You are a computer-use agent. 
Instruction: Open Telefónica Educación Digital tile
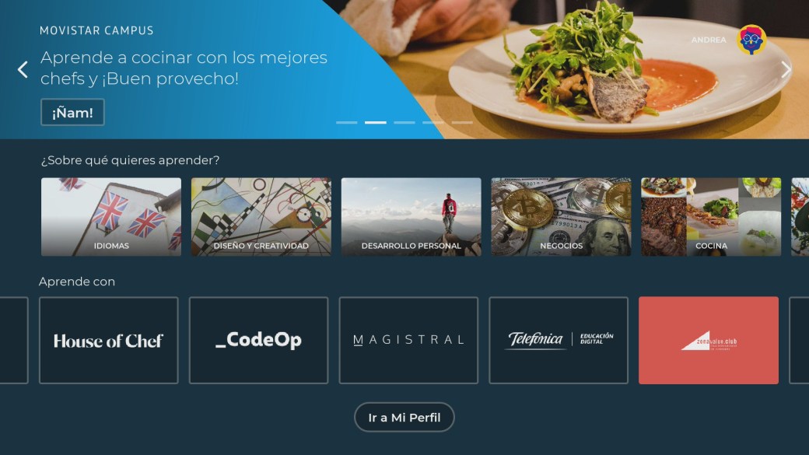559,341
